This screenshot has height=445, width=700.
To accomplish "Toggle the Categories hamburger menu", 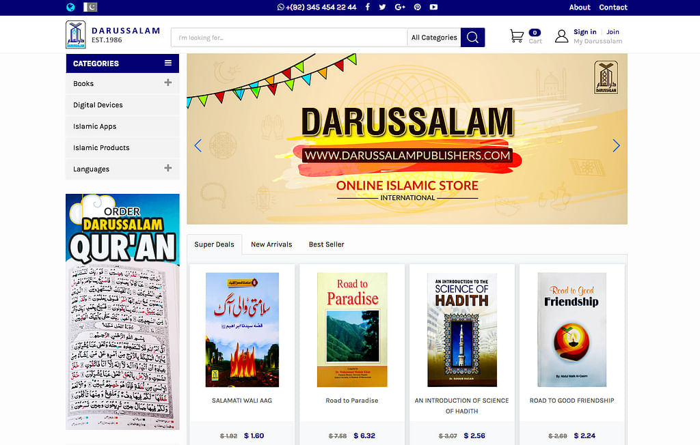I will 168,63.
